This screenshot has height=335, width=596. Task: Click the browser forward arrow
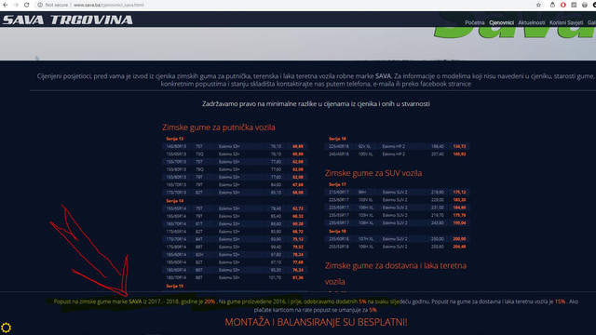coord(16,5)
